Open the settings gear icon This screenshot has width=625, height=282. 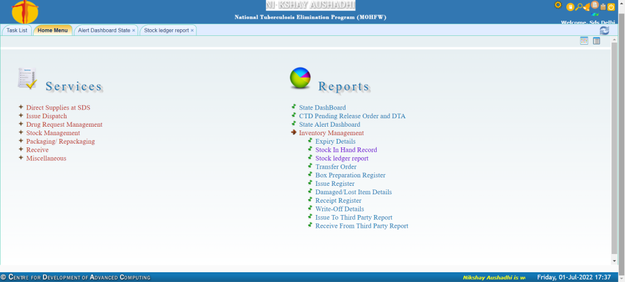558,5
